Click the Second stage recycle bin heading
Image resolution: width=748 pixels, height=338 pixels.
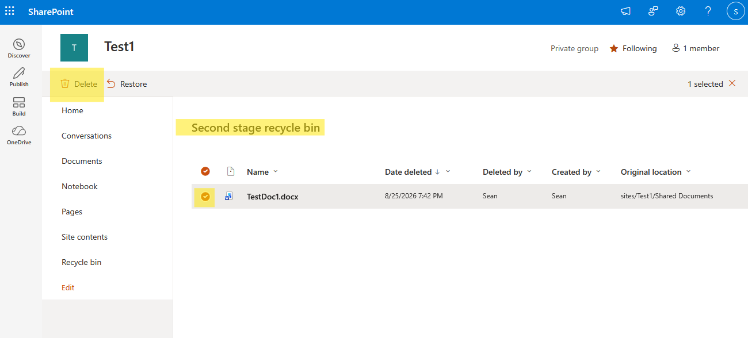(x=255, y=128)
